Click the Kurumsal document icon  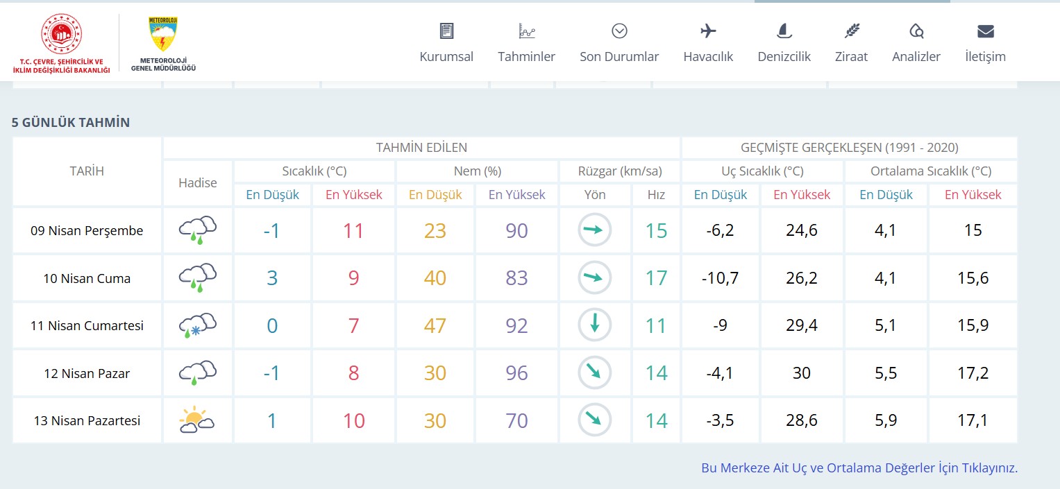click(x=446, y=31)
